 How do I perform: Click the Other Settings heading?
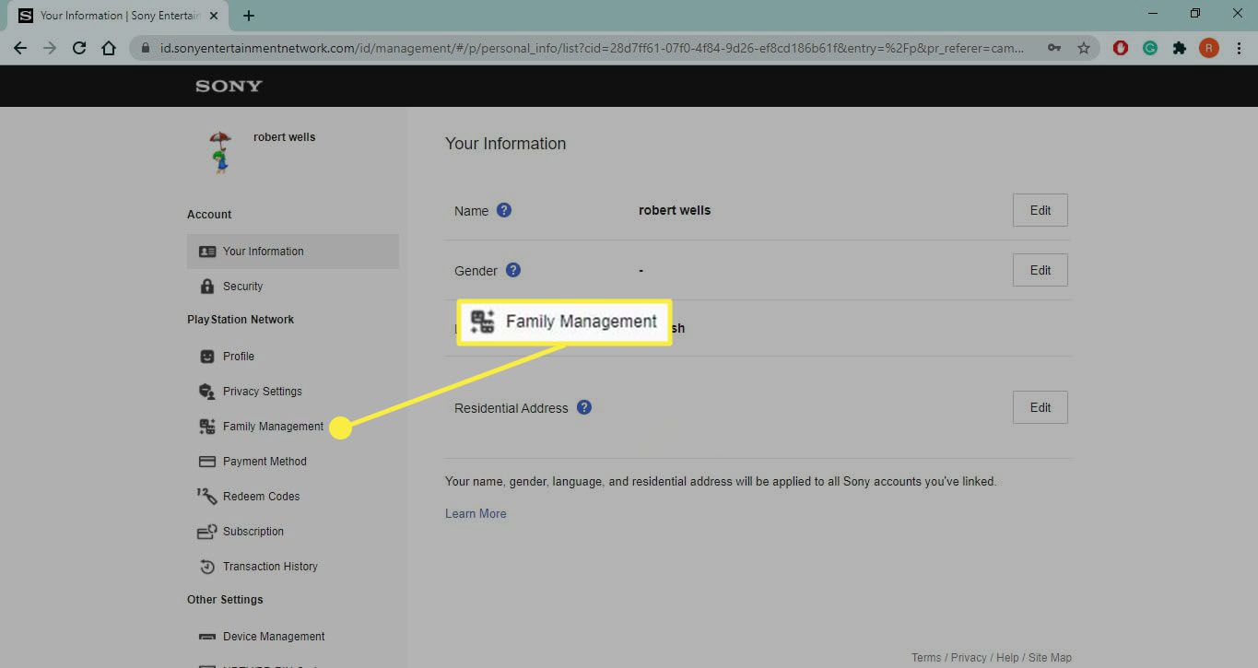(x=225, y=600)
